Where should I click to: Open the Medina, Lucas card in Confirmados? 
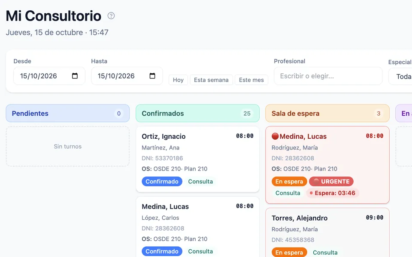197,227
